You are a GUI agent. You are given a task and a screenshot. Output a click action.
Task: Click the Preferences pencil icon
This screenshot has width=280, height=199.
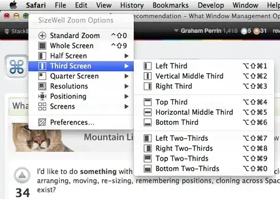pyautogui.click(x=43, y=123)
